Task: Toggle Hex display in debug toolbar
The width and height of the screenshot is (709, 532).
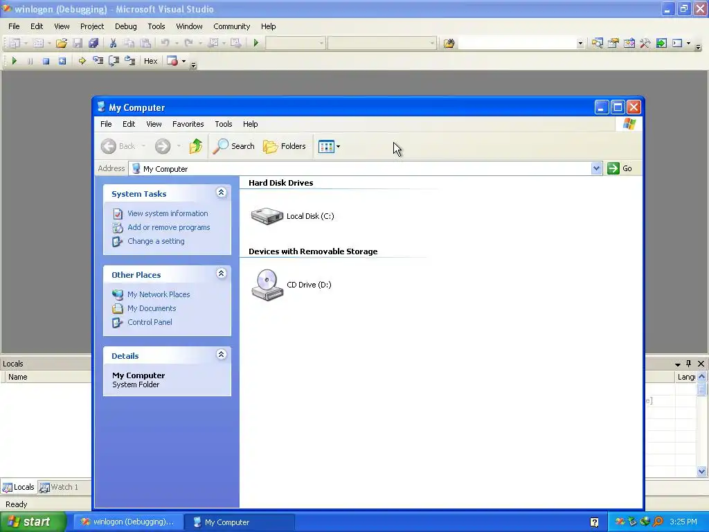Action: point(150,61)
